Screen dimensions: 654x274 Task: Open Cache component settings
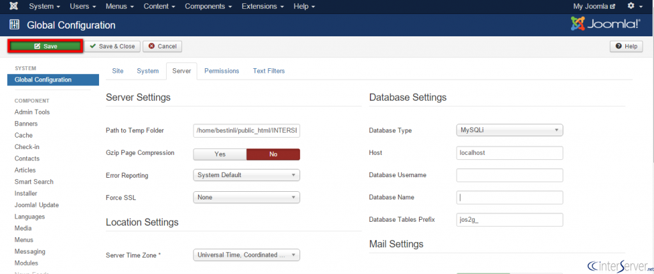(x=24, y=135)
